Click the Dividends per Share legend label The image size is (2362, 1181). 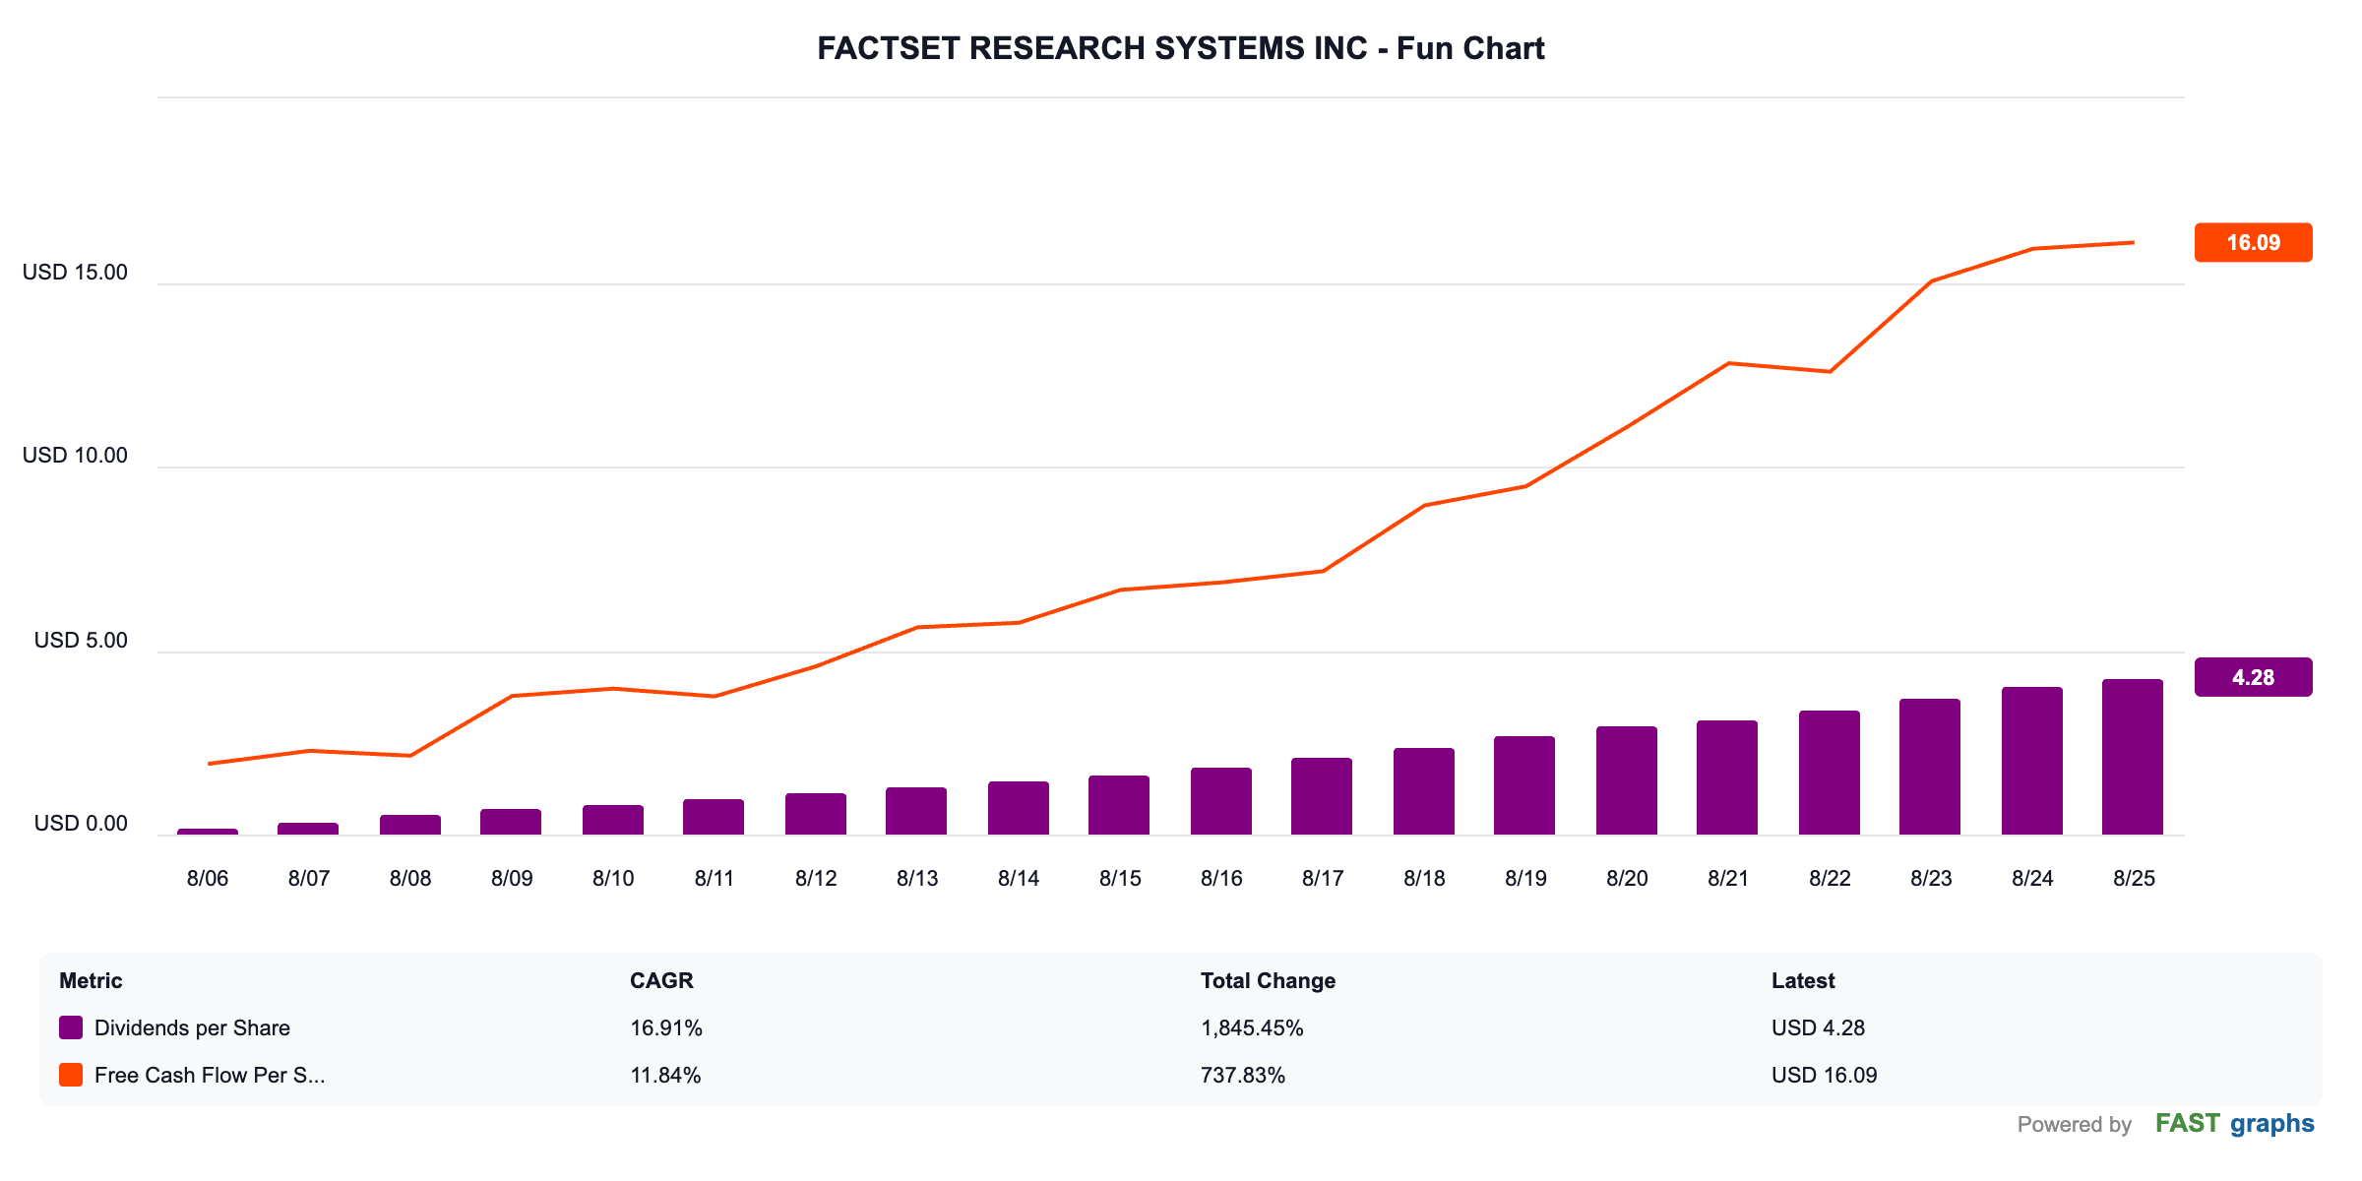(192, 1027)
